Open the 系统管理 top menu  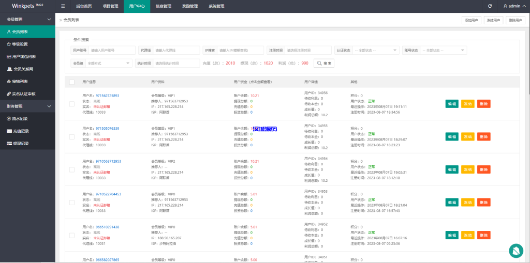point(216,6)
